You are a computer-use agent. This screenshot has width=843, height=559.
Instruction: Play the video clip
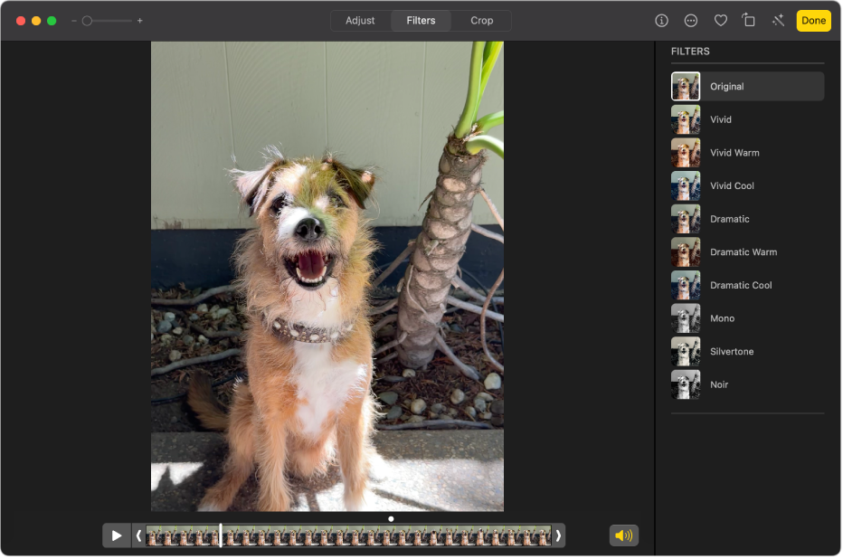coord(117,535)
